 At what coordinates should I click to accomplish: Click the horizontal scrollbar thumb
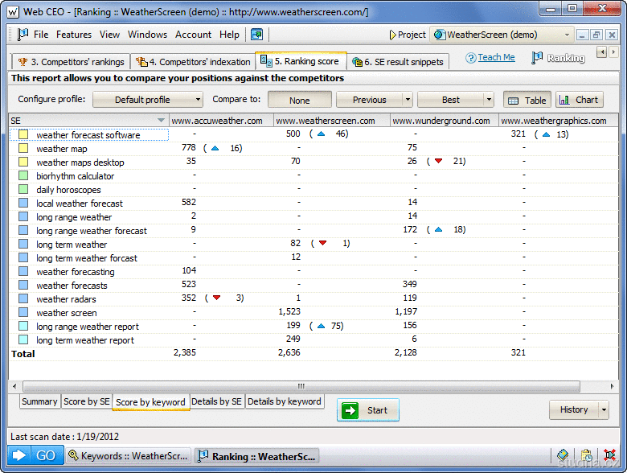(x=301, y=387)
